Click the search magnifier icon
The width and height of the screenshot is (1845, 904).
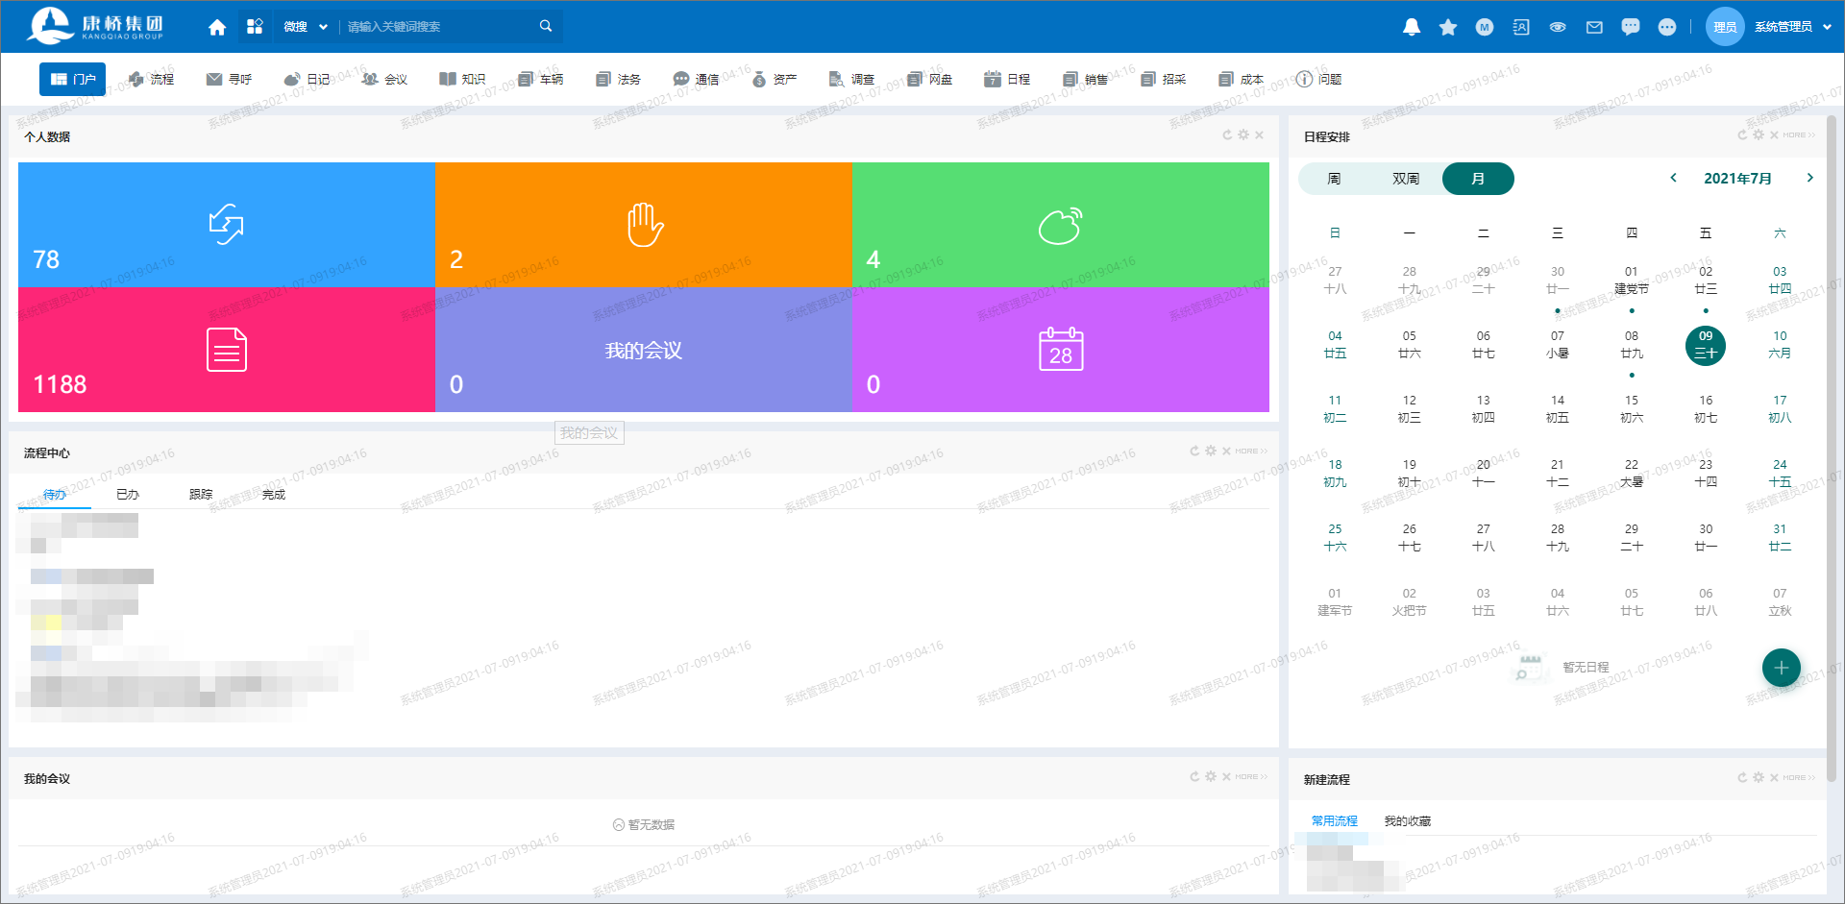click(546, 26)
